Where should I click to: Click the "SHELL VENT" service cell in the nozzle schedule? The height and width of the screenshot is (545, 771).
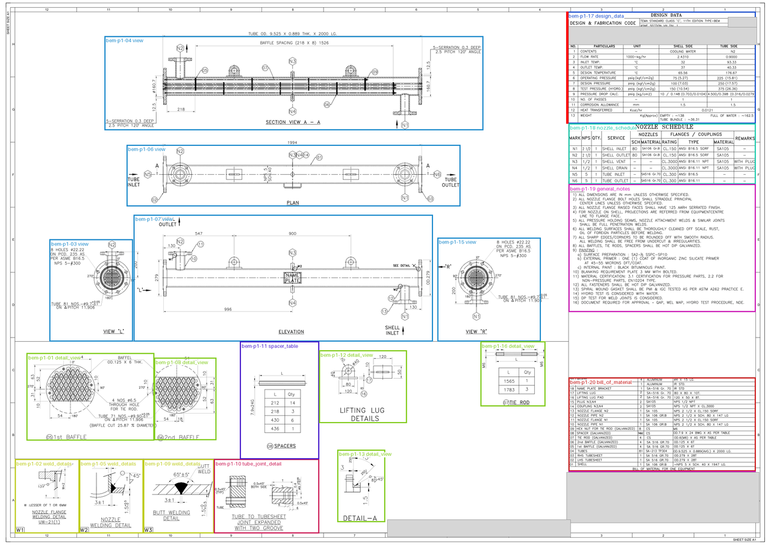[616, 162]
